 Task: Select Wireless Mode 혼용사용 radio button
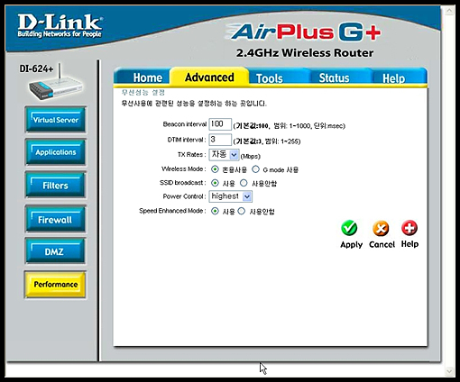(x=215, y=169)
